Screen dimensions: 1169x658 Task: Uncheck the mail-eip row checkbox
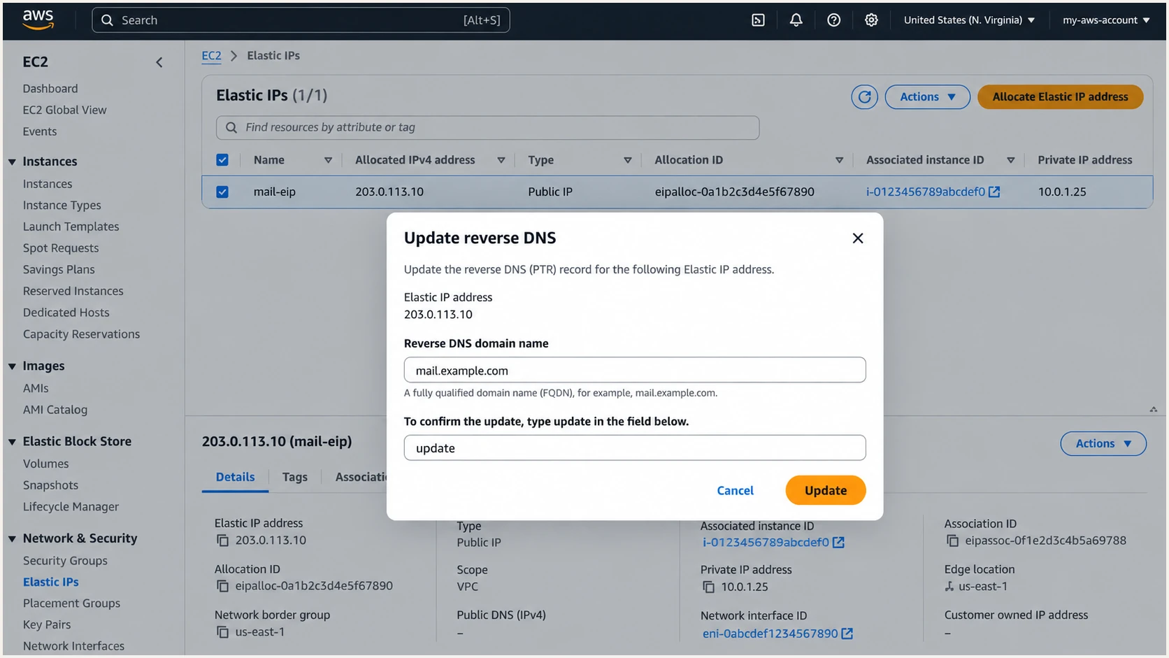pyautogui.click(x=222, y=192)
